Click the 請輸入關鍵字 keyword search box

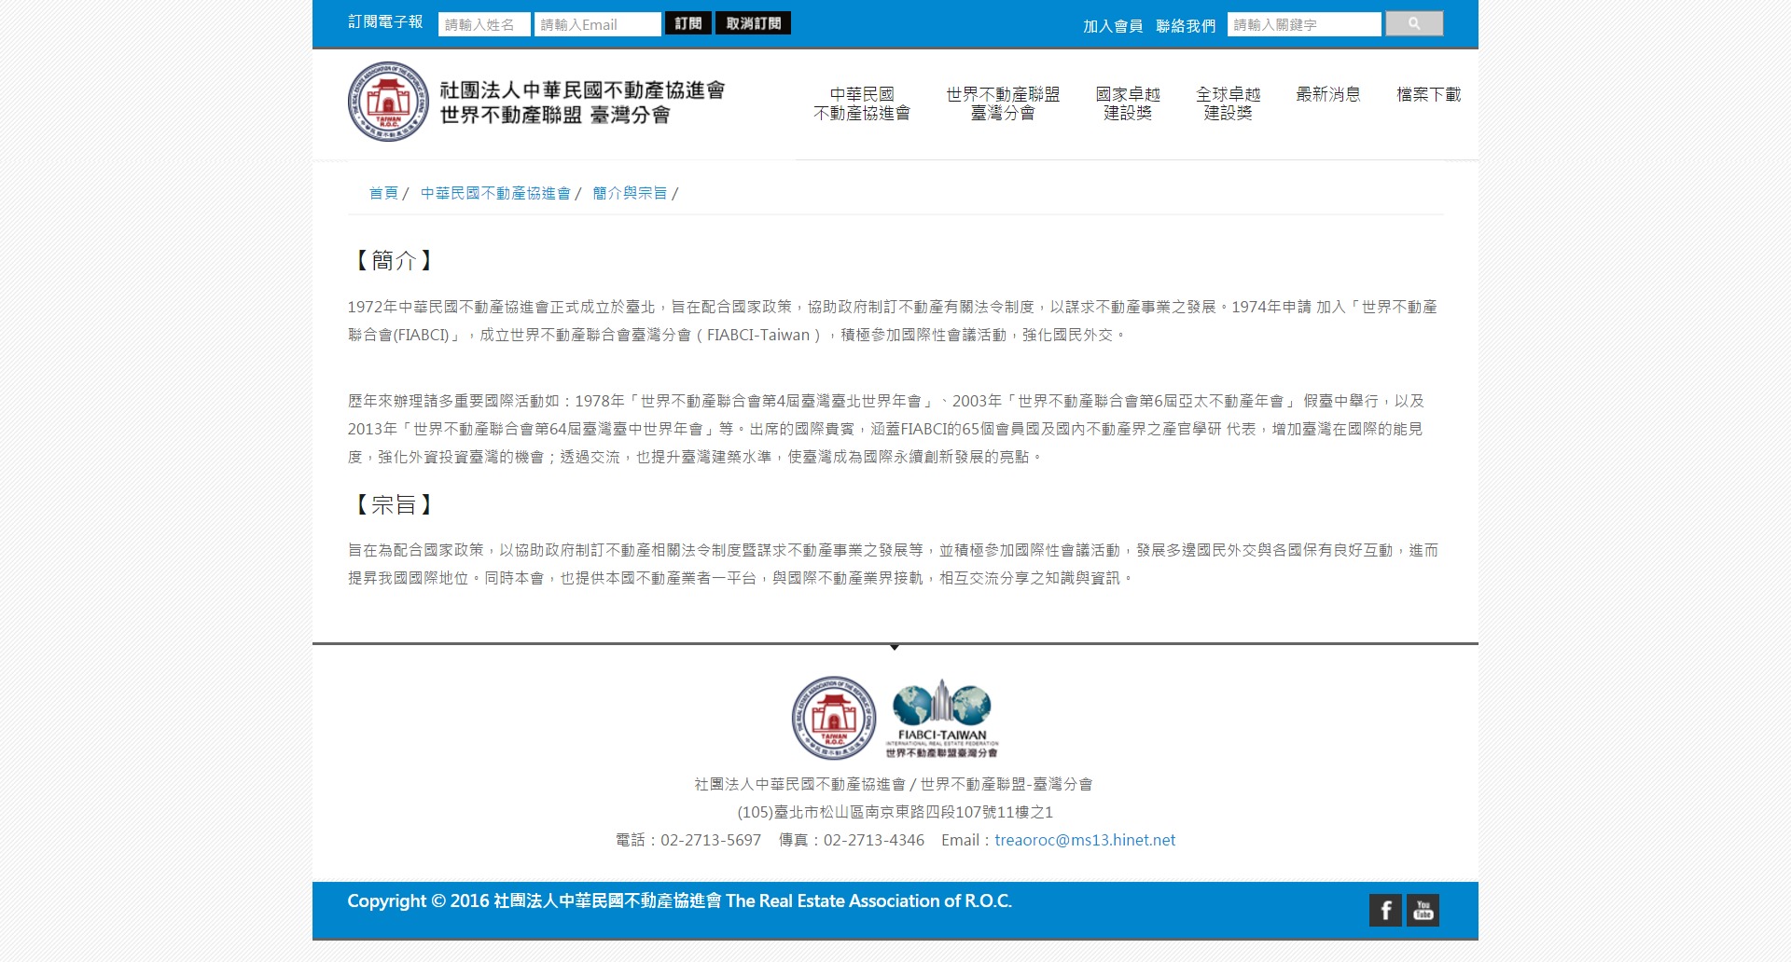(1303, 24)
